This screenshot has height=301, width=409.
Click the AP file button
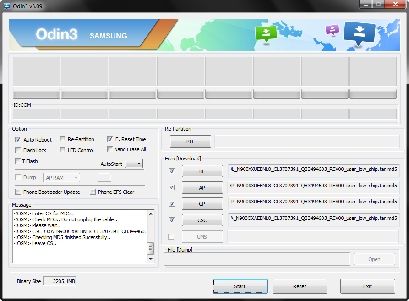pyautogui.click(x=202, y=187)
